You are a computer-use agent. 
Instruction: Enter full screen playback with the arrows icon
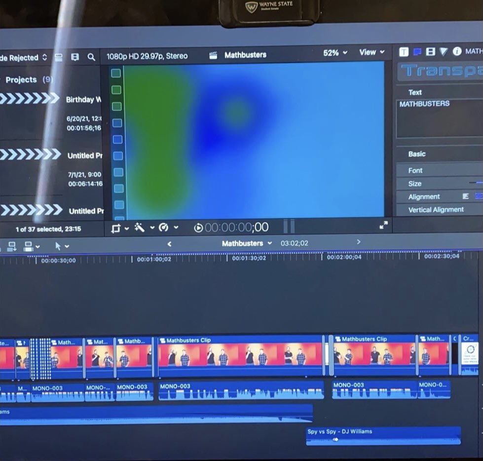[383, 225]
